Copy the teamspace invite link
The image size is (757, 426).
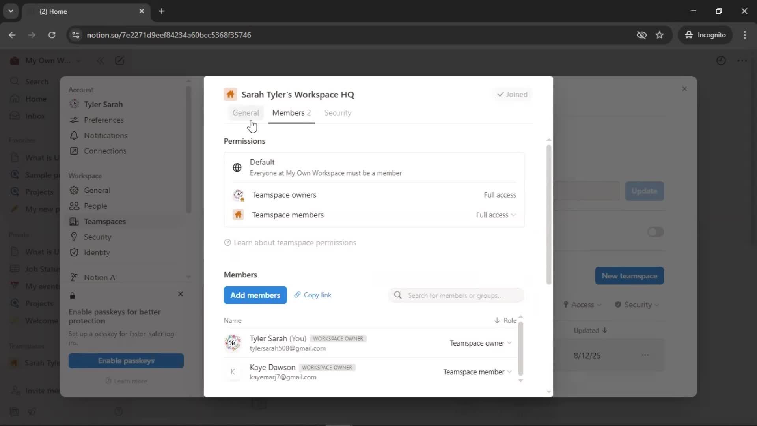pos(313,295)
